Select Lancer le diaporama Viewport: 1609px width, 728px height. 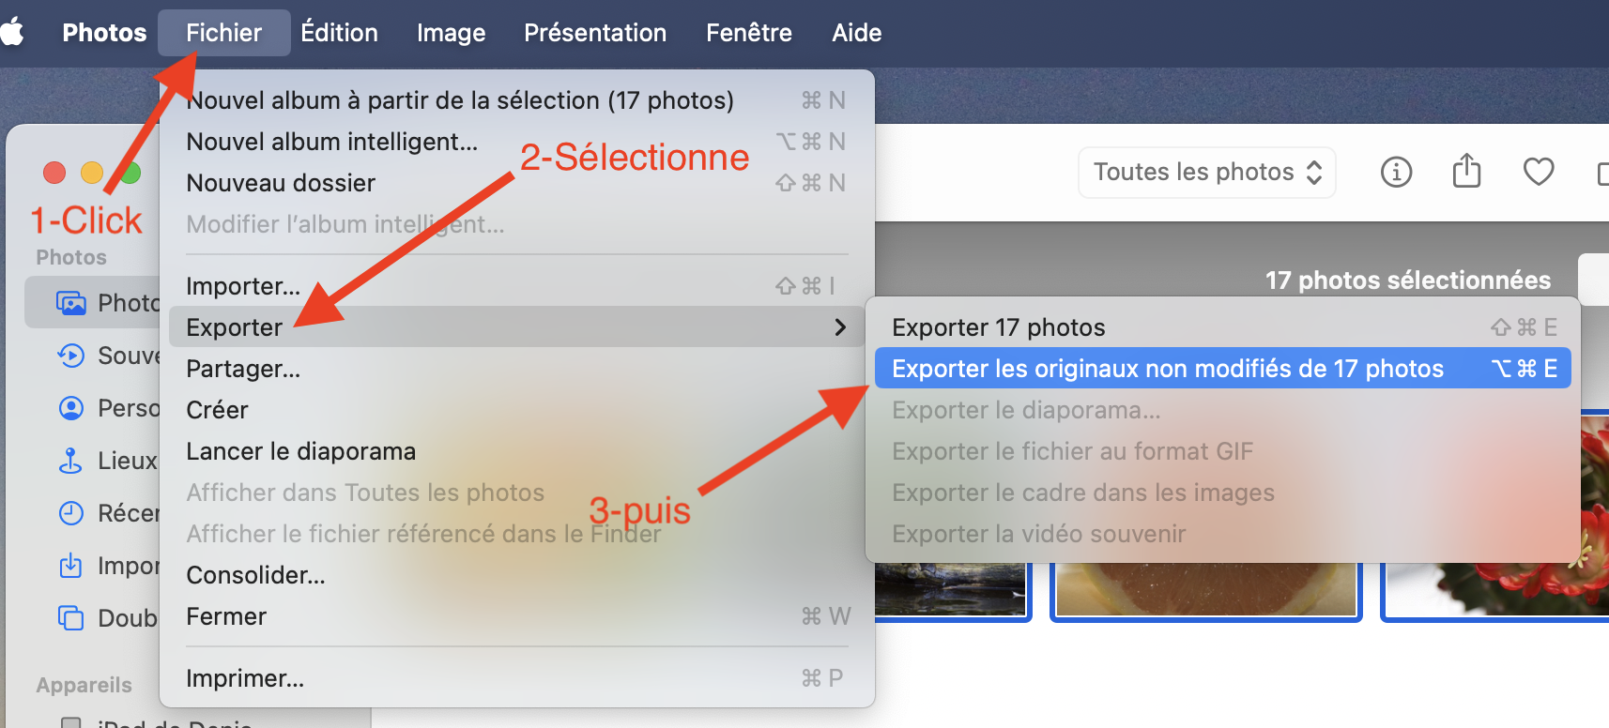coord(300,451)
